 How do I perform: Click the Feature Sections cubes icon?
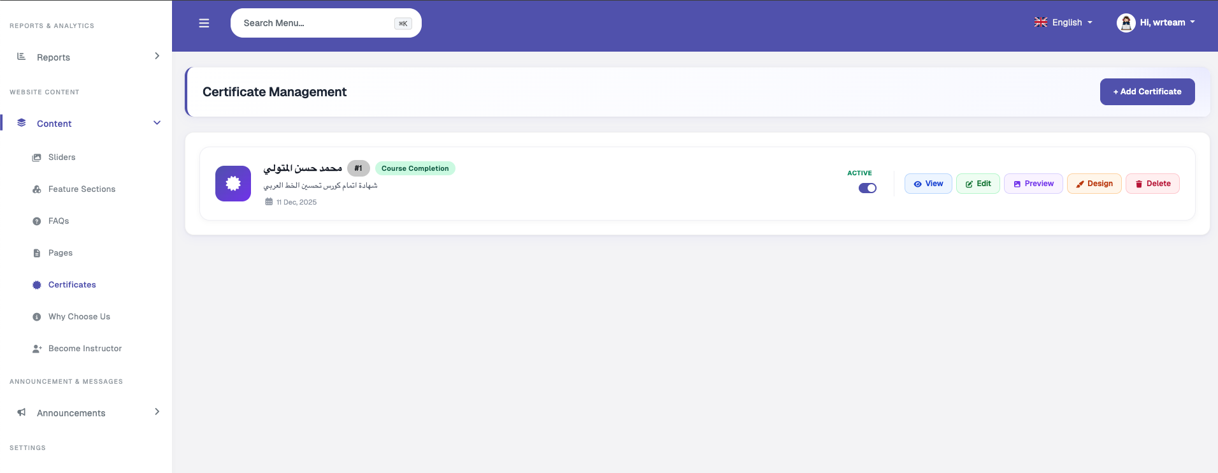[x=37, y=189]
